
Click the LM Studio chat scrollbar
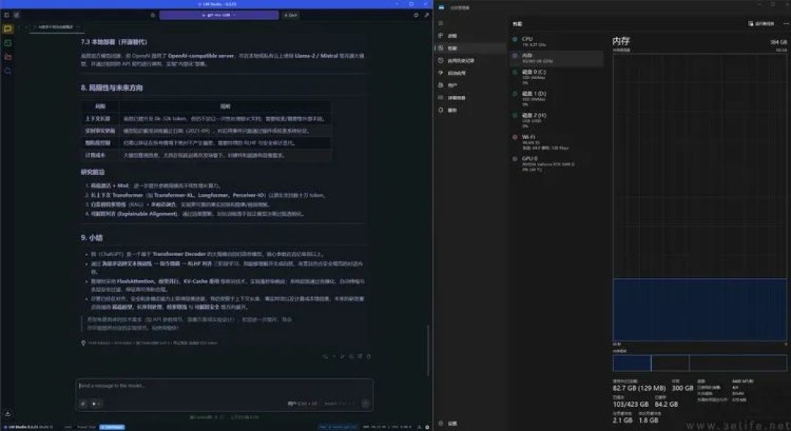(x=428, y=351)
